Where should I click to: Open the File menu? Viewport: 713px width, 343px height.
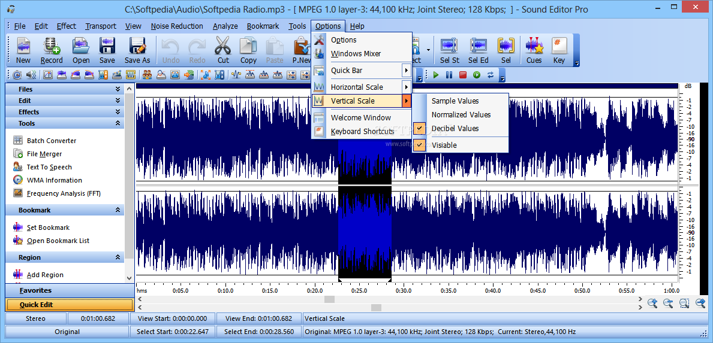[20, 26]
